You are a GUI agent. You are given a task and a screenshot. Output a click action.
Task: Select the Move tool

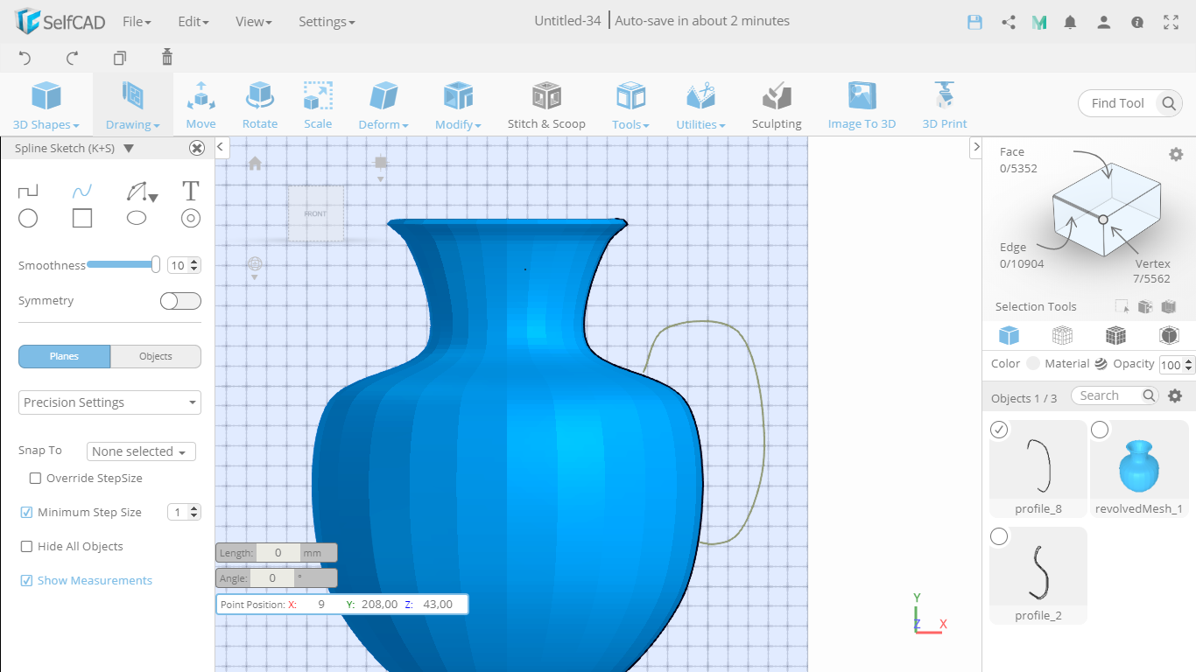tap(201, 105)
